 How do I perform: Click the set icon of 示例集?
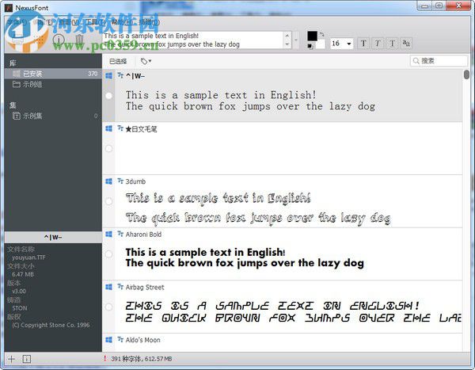(17, 116)
